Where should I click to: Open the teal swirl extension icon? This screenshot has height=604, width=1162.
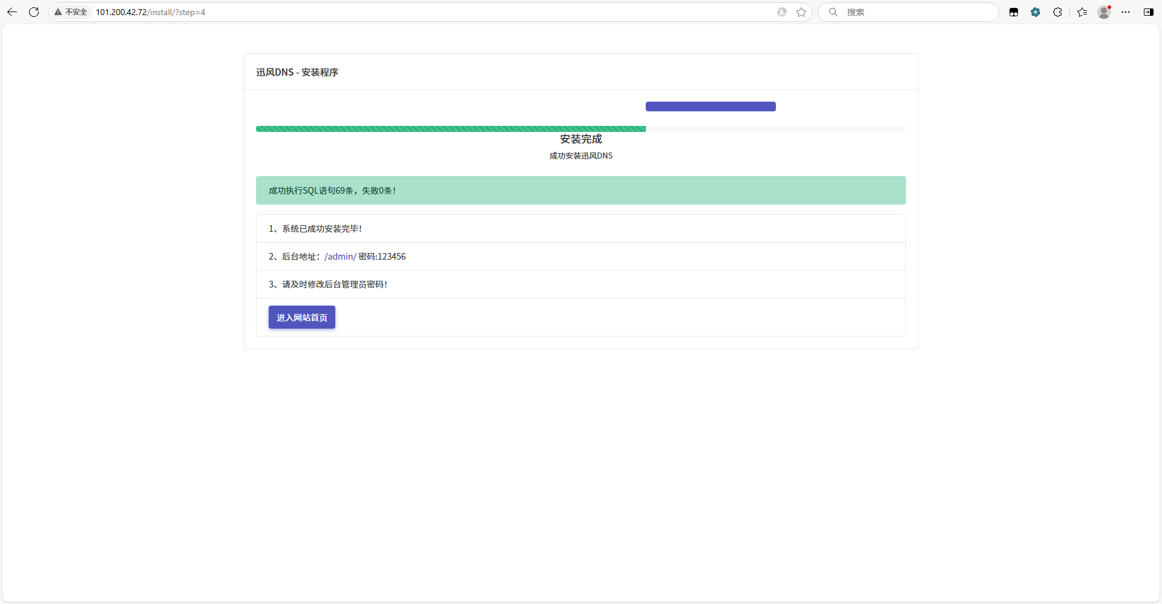point(1036,12)
